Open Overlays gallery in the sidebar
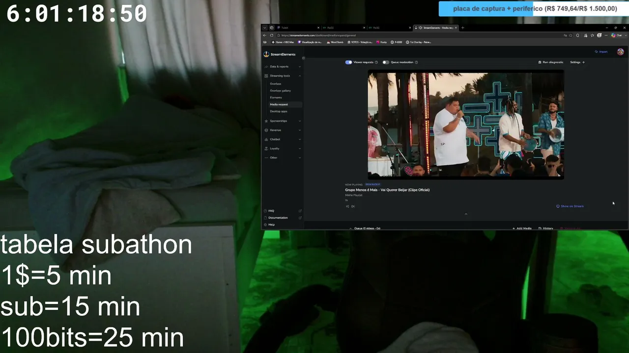629x353 pixels. tap(280, 91)
